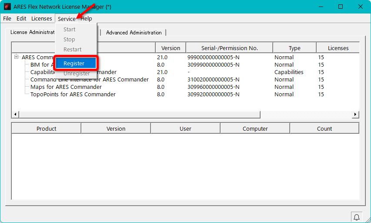Viewport: 371px width, 223px height.
Task: Open the Help menu
Action: coord(87,19)
